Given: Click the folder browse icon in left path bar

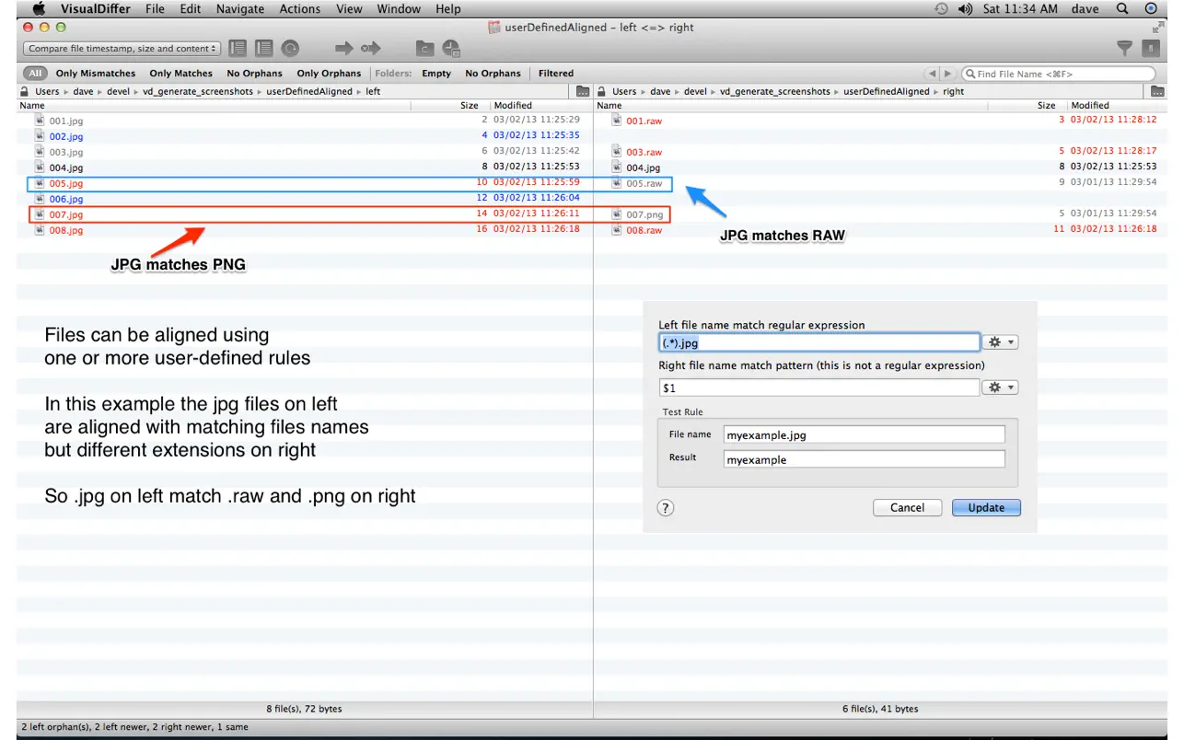Looking at the screenshot, I should pos(582,91).
